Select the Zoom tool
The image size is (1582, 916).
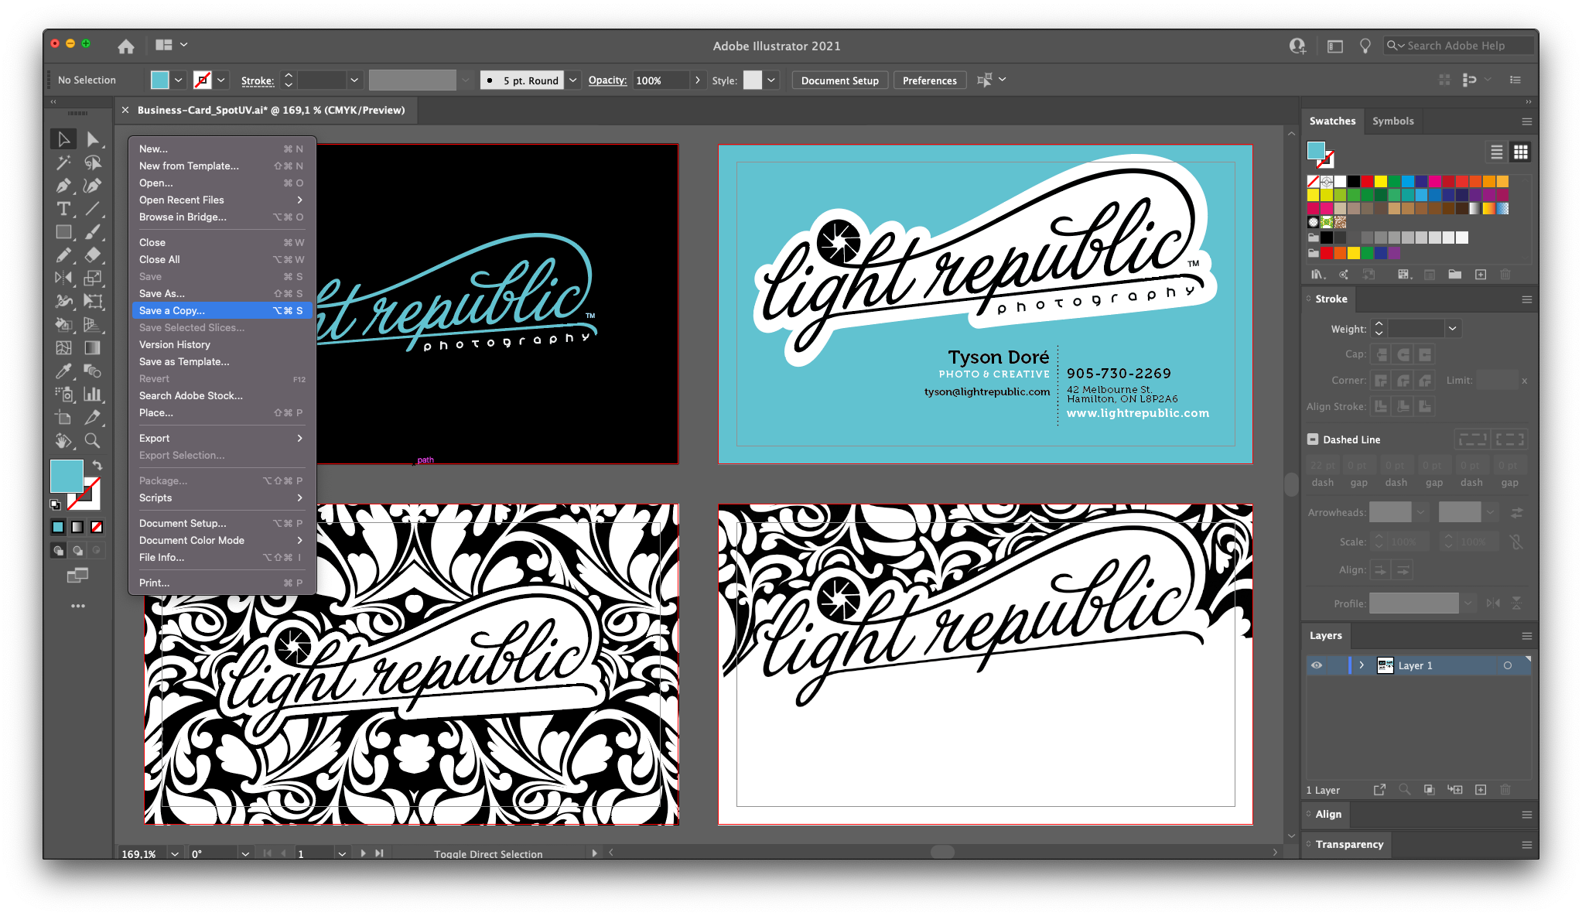click(92, 441)
